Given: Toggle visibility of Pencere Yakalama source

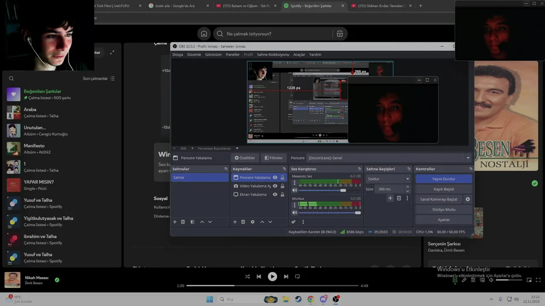Looking at the screenshot, I should (275, 177).
